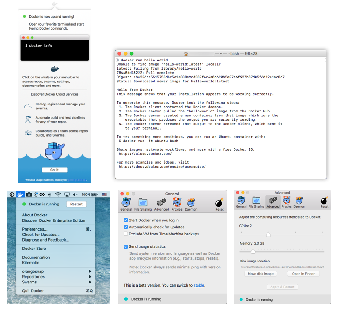Click the Advanced gears tab in Advanced window
The image size is (344, 309).
273,202
